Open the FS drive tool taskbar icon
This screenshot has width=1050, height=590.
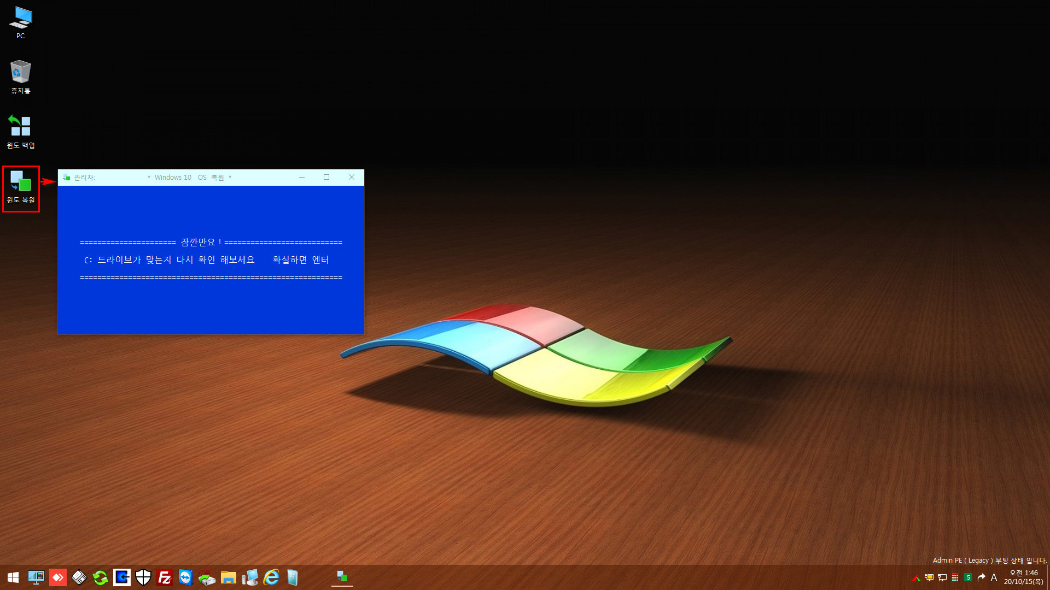click(x=207, y=577)
